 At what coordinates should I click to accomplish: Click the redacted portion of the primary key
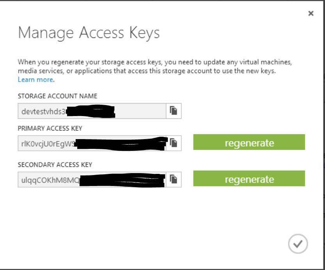[x=121, y=144]
